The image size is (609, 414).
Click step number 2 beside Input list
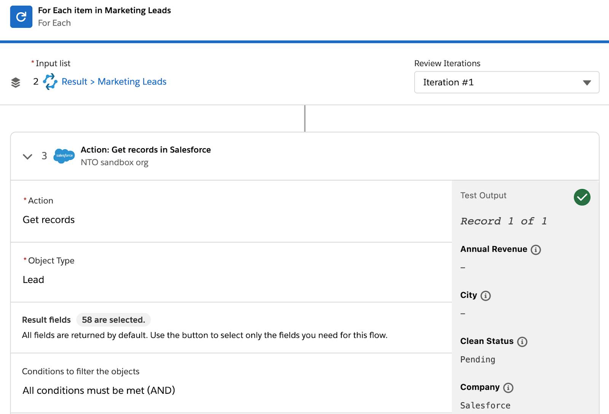36,82
